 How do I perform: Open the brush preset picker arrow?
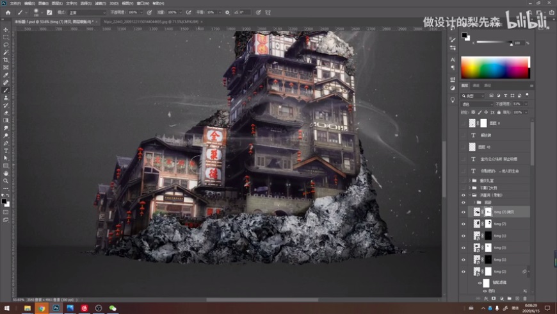click(x=42, y=12)
